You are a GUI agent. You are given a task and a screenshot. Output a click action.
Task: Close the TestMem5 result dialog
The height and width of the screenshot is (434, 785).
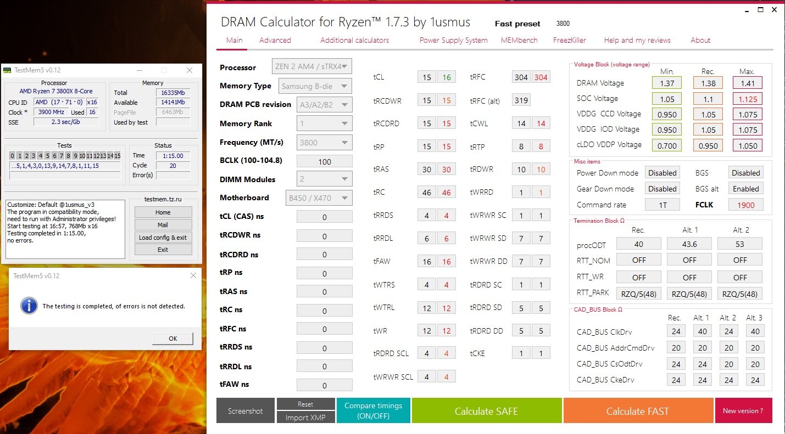[193, 275]
